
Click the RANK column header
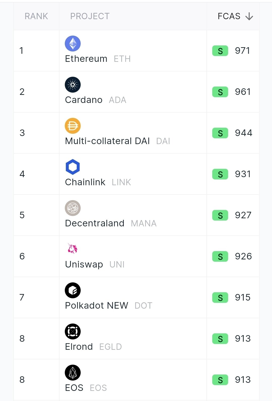coord(36,16)
